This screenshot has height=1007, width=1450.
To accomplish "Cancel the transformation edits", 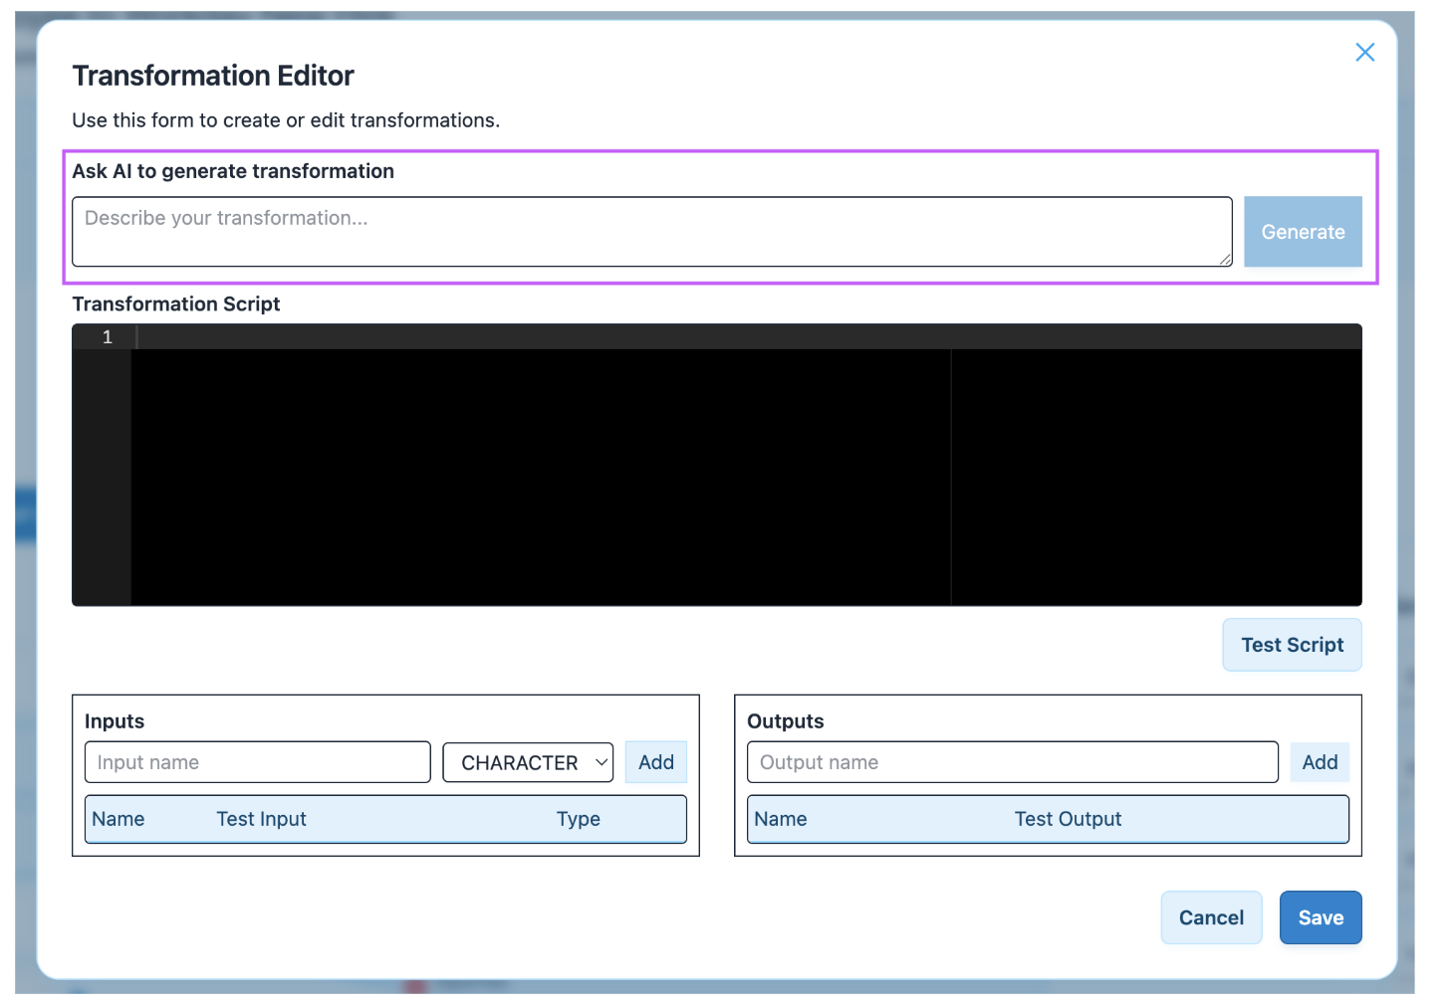I will [1211, 917].
